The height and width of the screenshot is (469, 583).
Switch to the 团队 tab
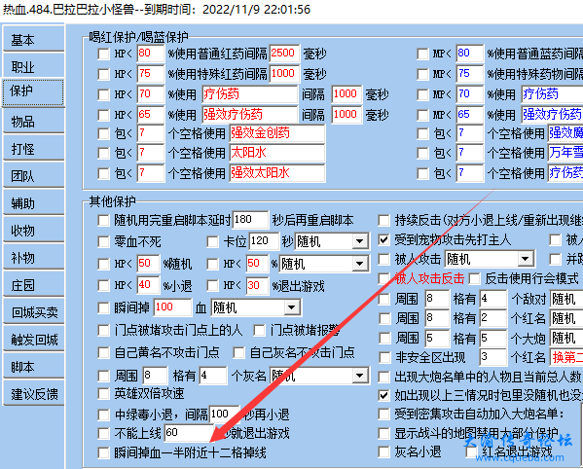(x=33, y=175)
